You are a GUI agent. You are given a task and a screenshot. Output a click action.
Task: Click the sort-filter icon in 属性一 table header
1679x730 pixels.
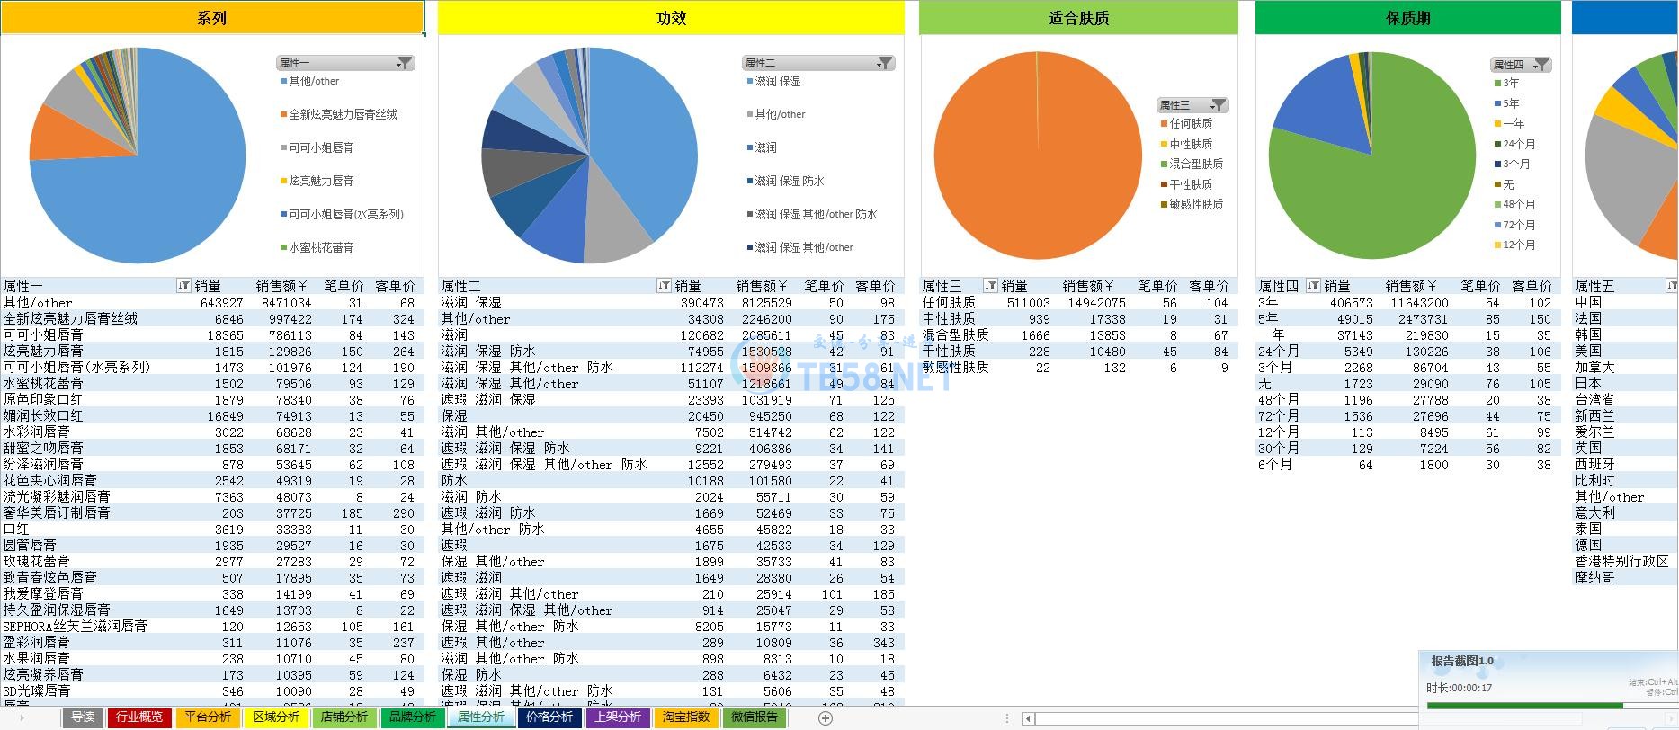(184, 286)
